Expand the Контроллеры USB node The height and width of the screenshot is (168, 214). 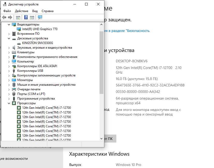pos(9,71)
